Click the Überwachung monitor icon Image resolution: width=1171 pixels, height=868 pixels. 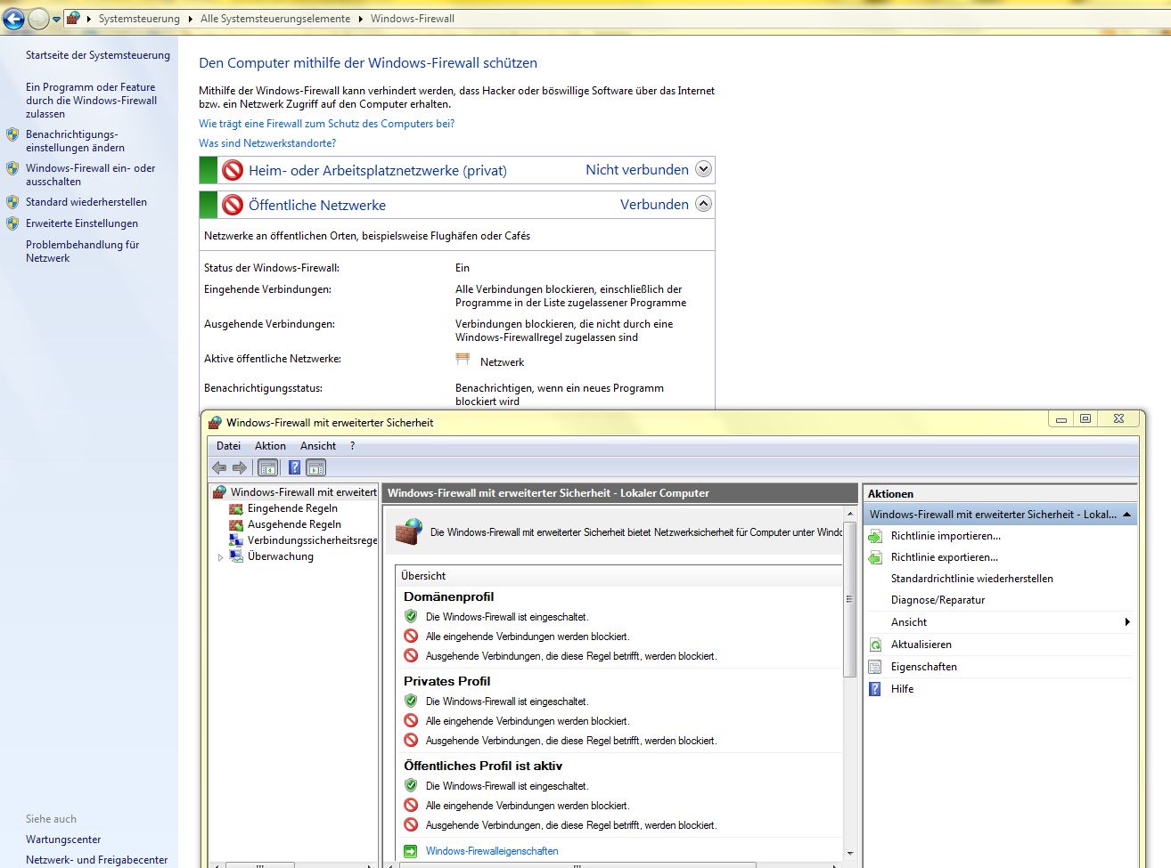[236, 556]
